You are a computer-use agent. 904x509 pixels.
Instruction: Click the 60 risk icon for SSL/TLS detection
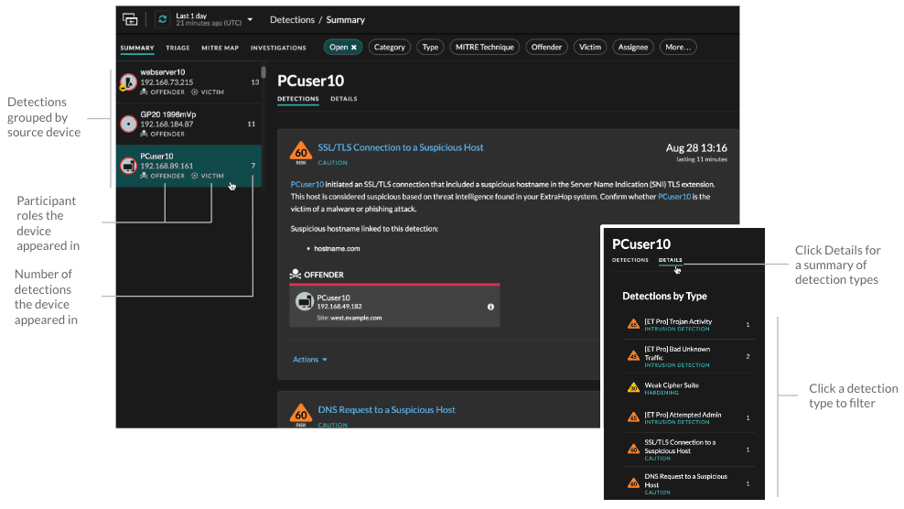(x=300, y=152)
